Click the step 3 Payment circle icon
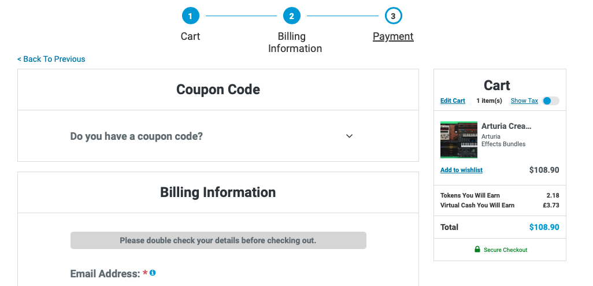The image size is (593, 286). [394, 16]
